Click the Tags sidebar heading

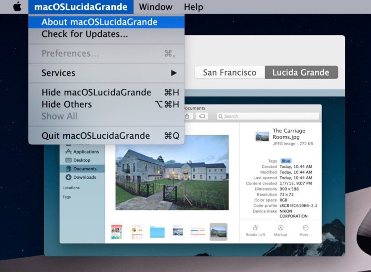66,196
